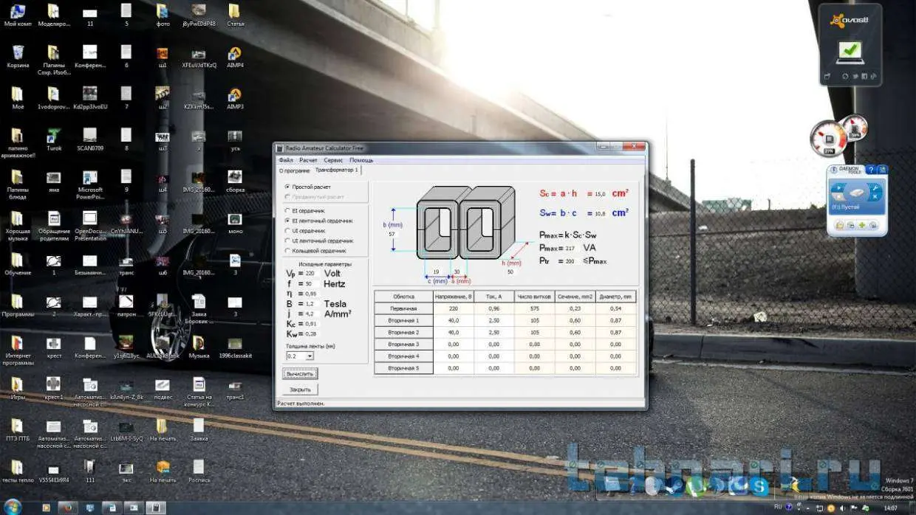Click the Vp voltage input field
Image resolution: width=916 pixels, height=515 pixels.
click(x=311, y=273)
